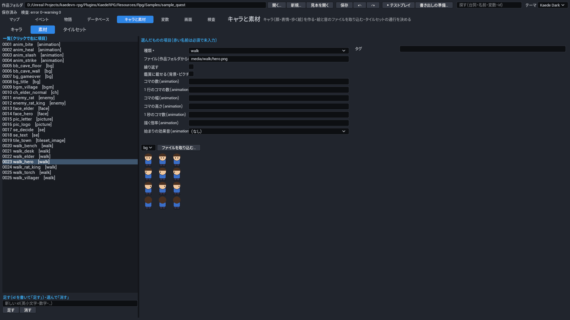Click the ファイルを取り込む button

pos(179,148)
